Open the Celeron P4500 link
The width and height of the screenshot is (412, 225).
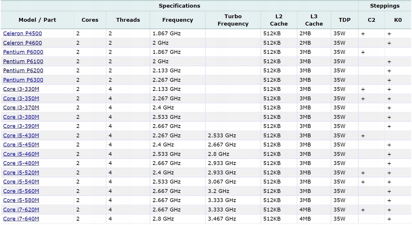pos(22,34)
